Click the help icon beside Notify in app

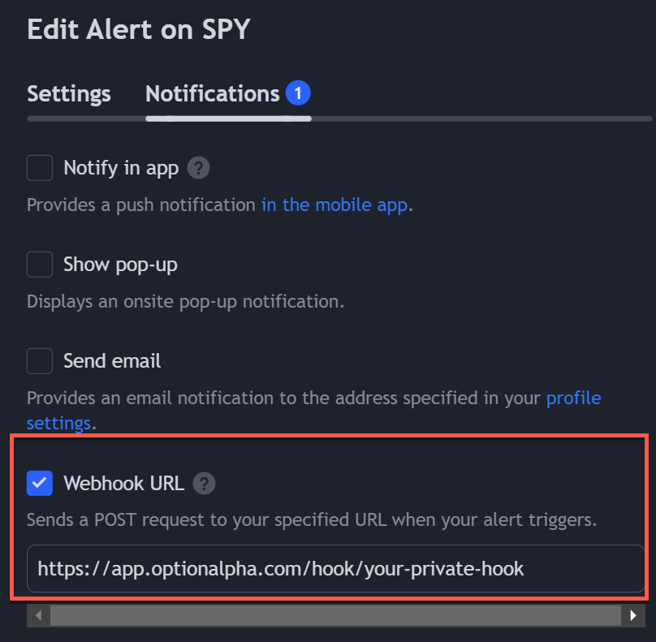tap(198, 168)
